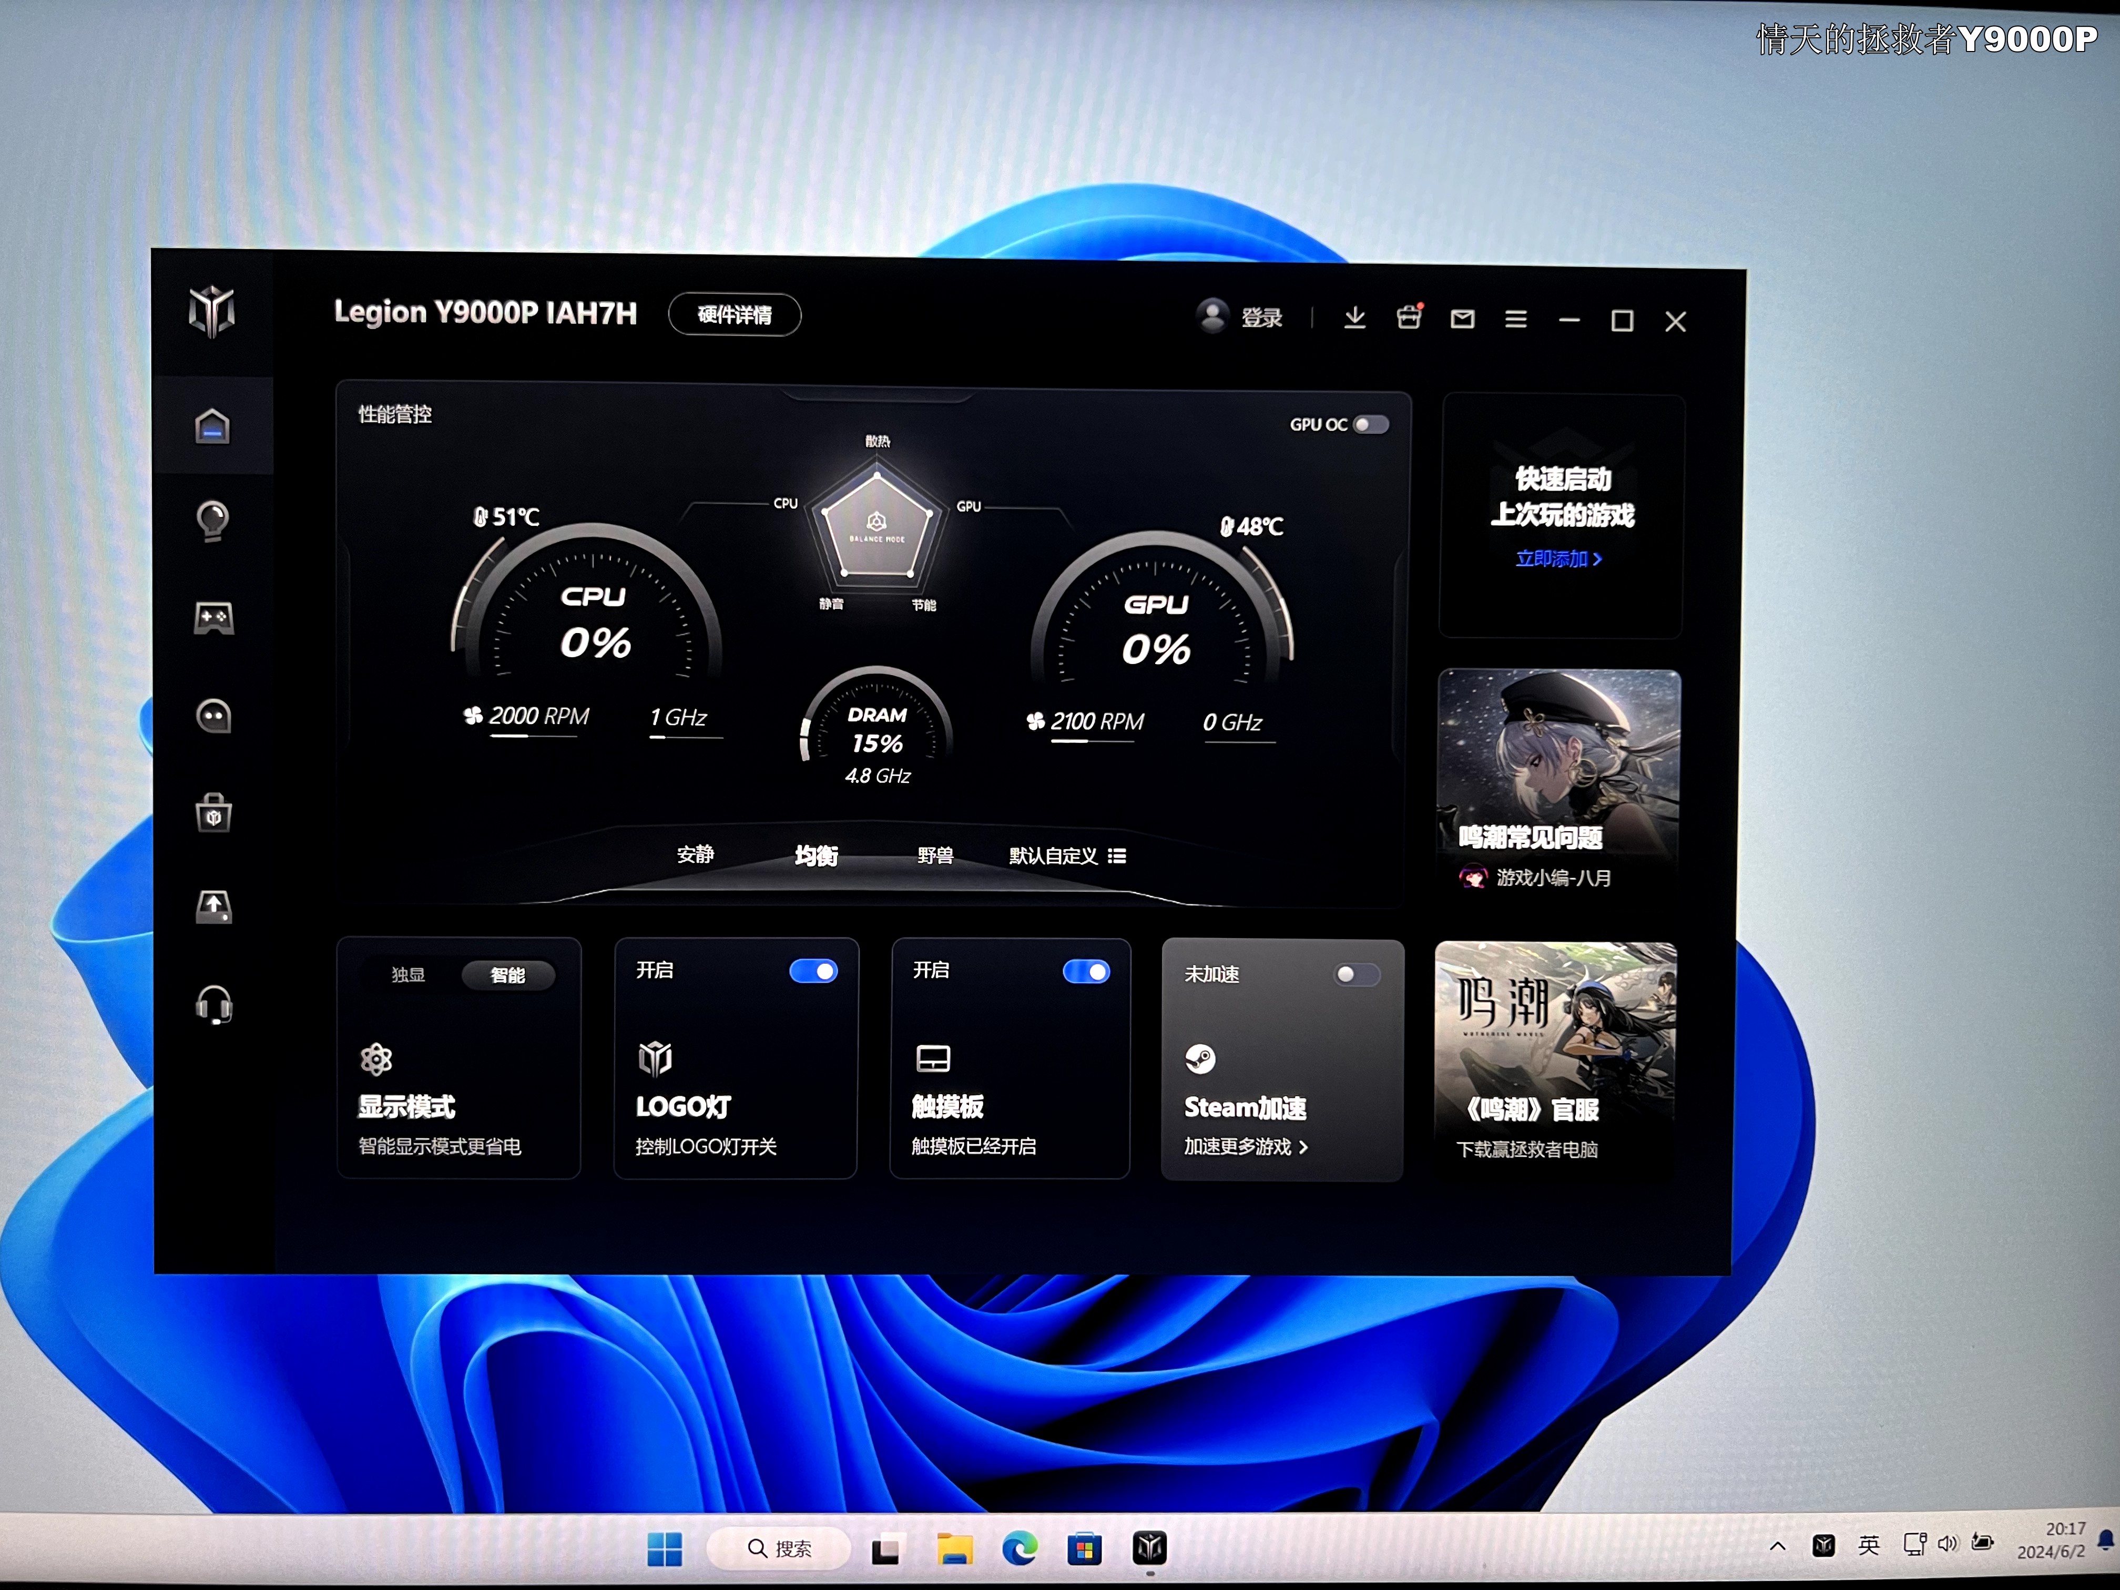Turn off the LOGO灯 switch
The height and width of the screenshot is (1590, 2120).
[813, 971]
